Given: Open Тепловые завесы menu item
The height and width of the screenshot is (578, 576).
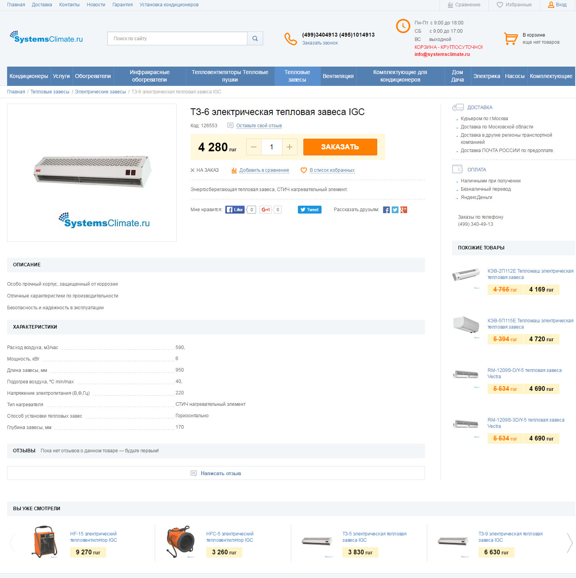Looking at the screenshot, I should pyautogui.click(x=297, y=76).
